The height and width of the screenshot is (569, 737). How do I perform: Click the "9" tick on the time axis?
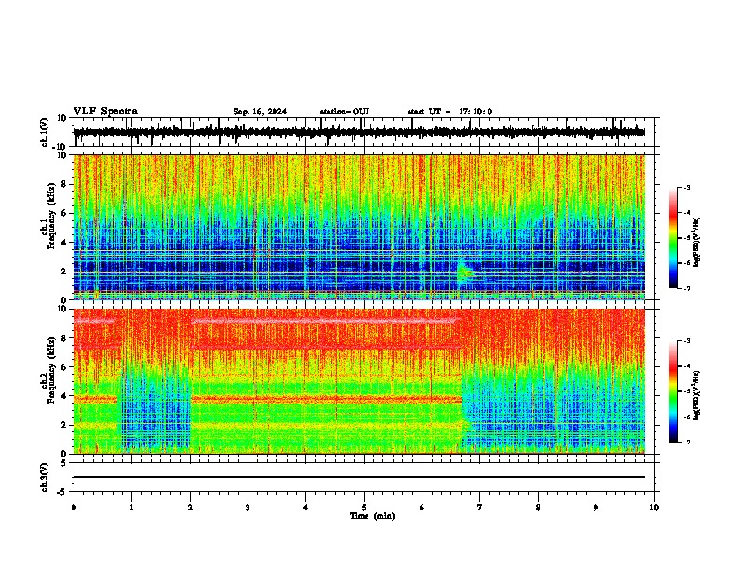596,508
